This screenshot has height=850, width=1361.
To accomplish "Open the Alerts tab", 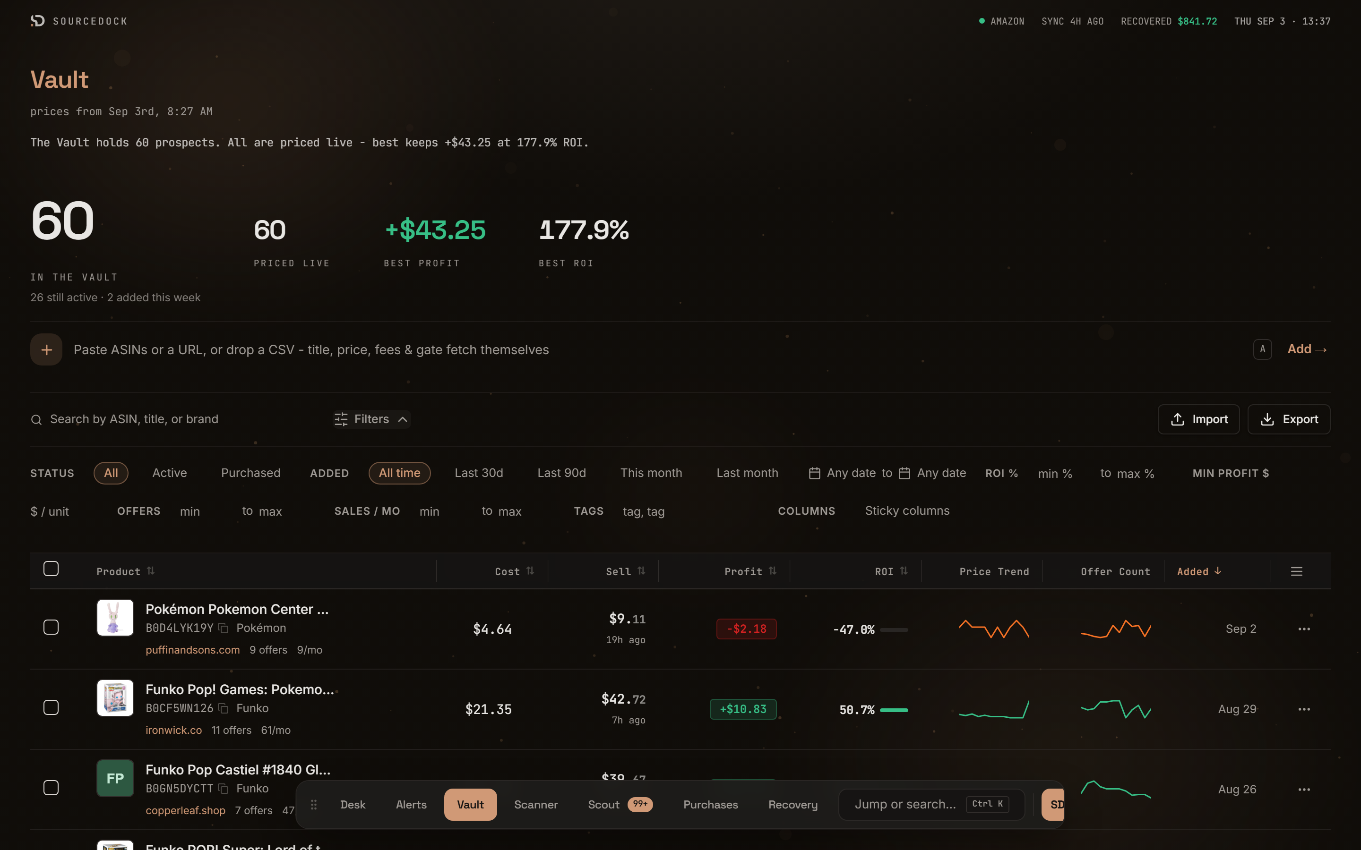I will coord(411,805).
